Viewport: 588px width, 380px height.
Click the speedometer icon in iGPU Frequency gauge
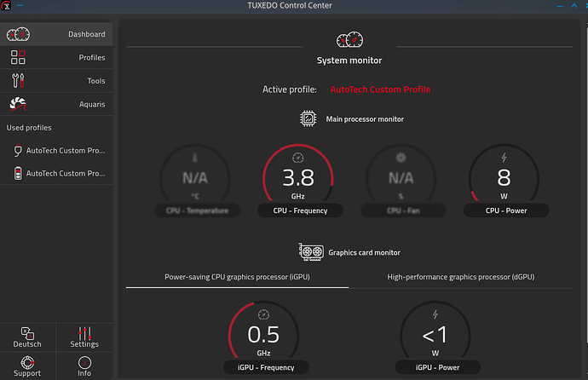[x=263, y=314]
